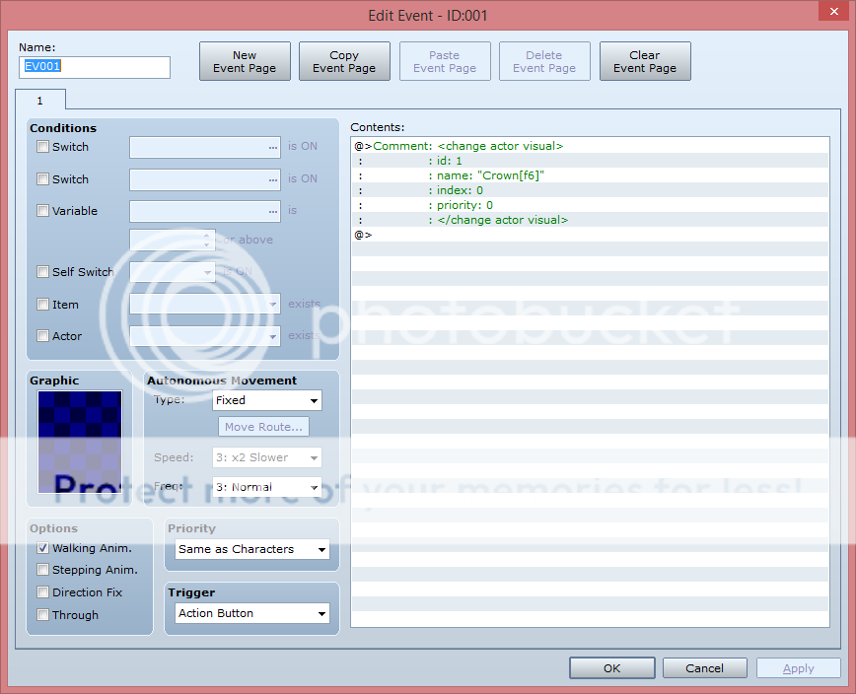Enable the Stepping Anim. option
The height and width of the screenshot is (694, 856).
coord(42,570)
